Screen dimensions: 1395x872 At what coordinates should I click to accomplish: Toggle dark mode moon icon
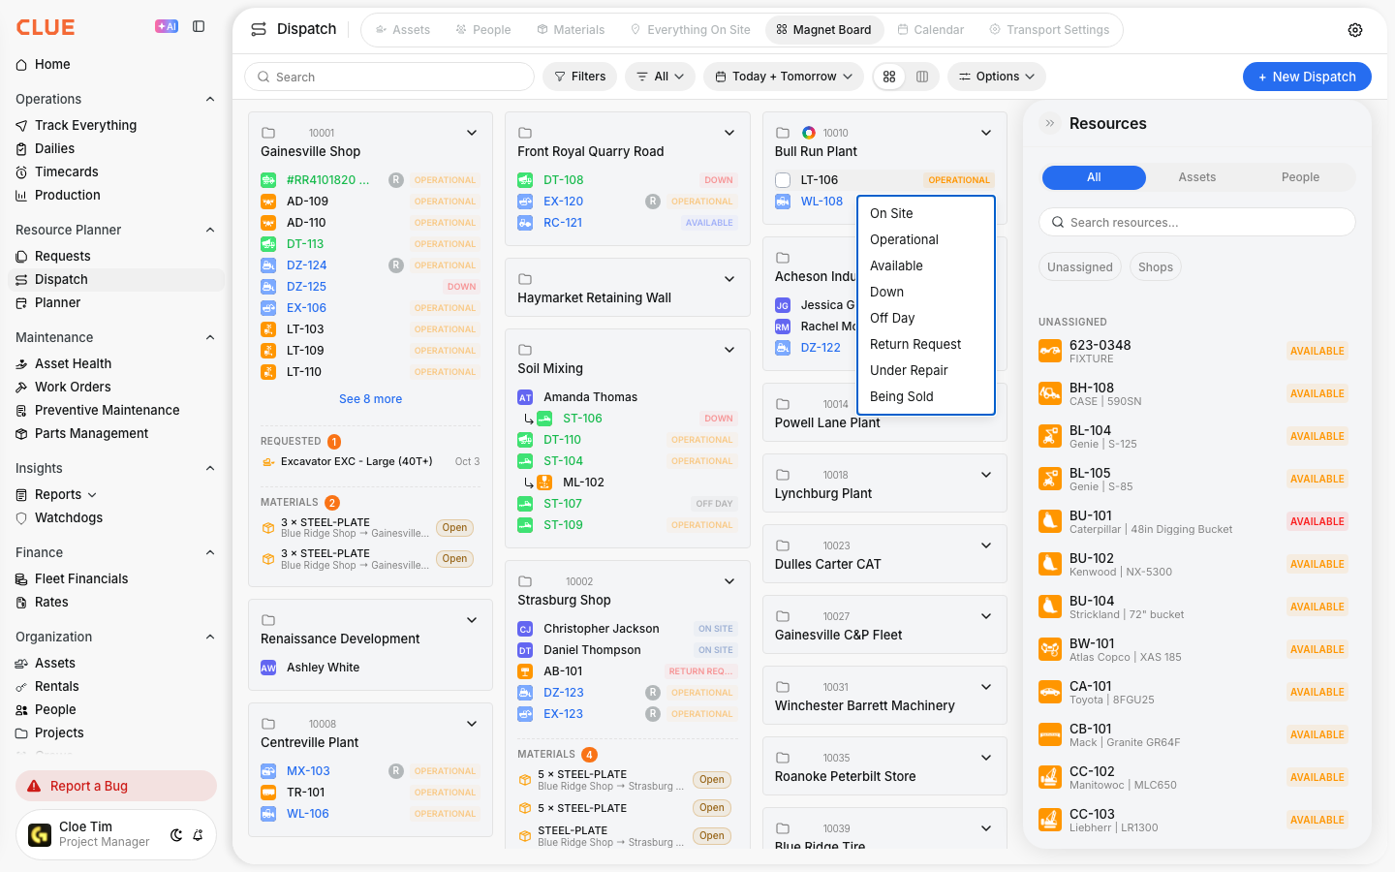[x=176, y=835]
